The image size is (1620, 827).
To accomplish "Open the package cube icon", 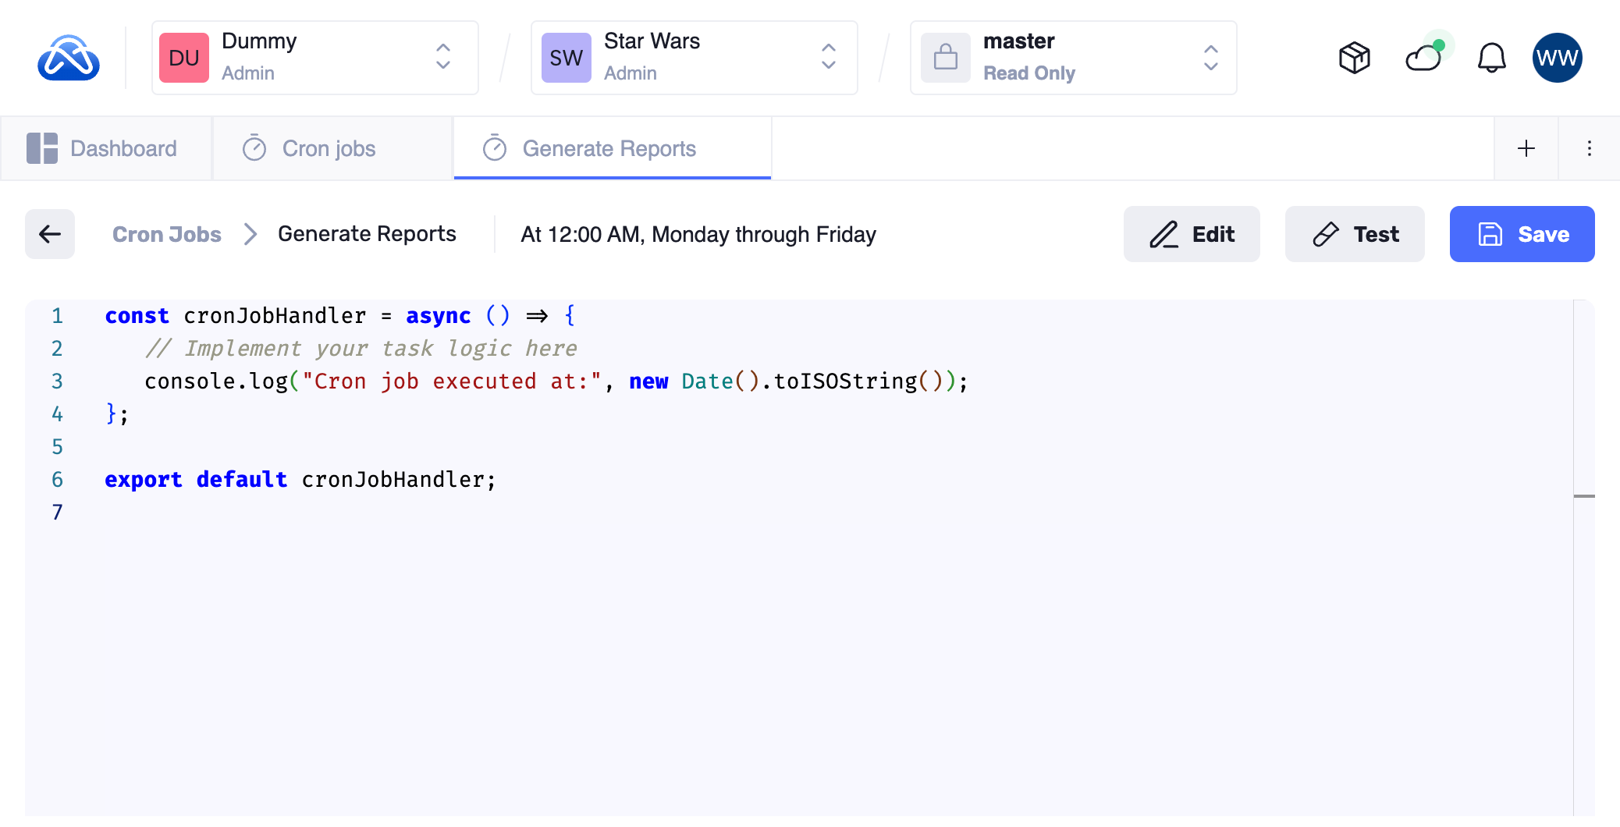I will tap(1354, 58).
